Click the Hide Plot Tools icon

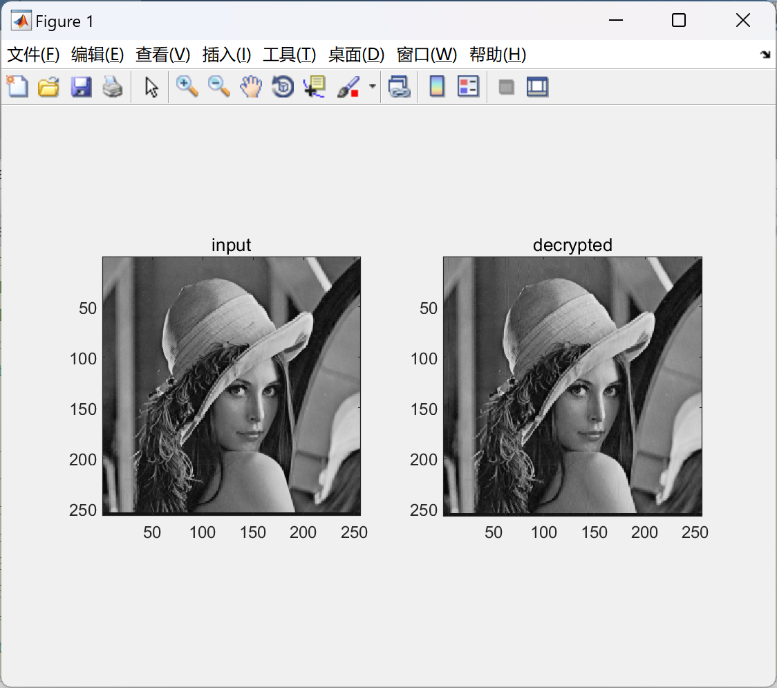coord(506,87)
